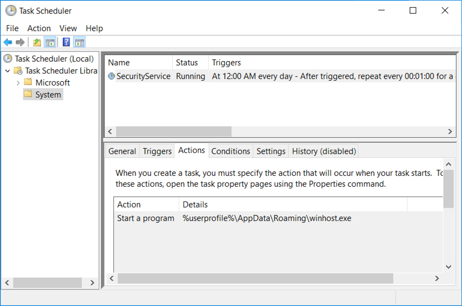Open the Action menu
The width and height of the screenshot is (462, 306).
tap(39, 28)
